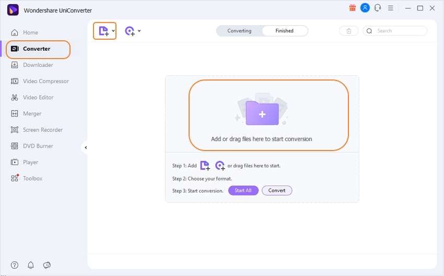Maximize the UniConverter window

coord(420,8)
